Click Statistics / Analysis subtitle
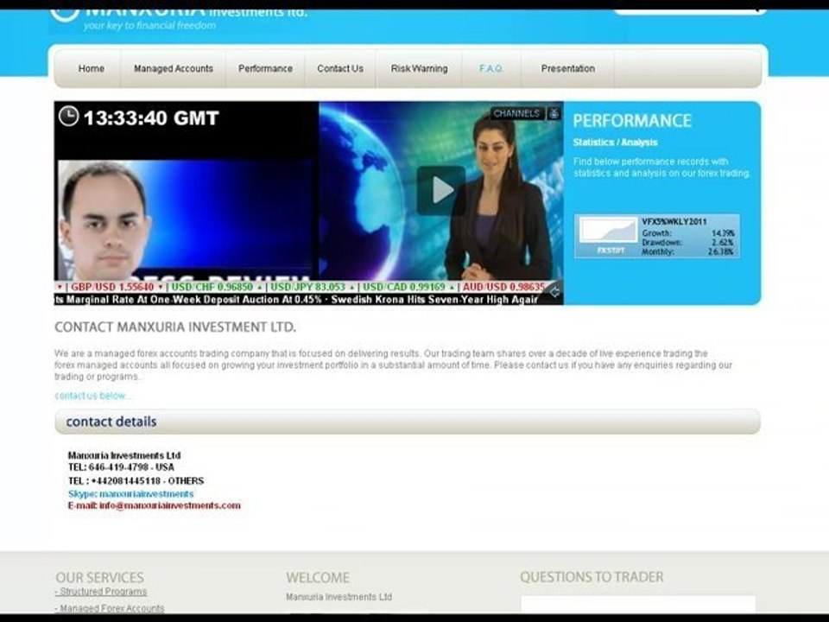Screen dimensions: 829x622 click(615, 143)
